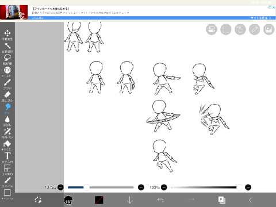
Task: Click the brush thickness slider track
Action: pos(101,187)
